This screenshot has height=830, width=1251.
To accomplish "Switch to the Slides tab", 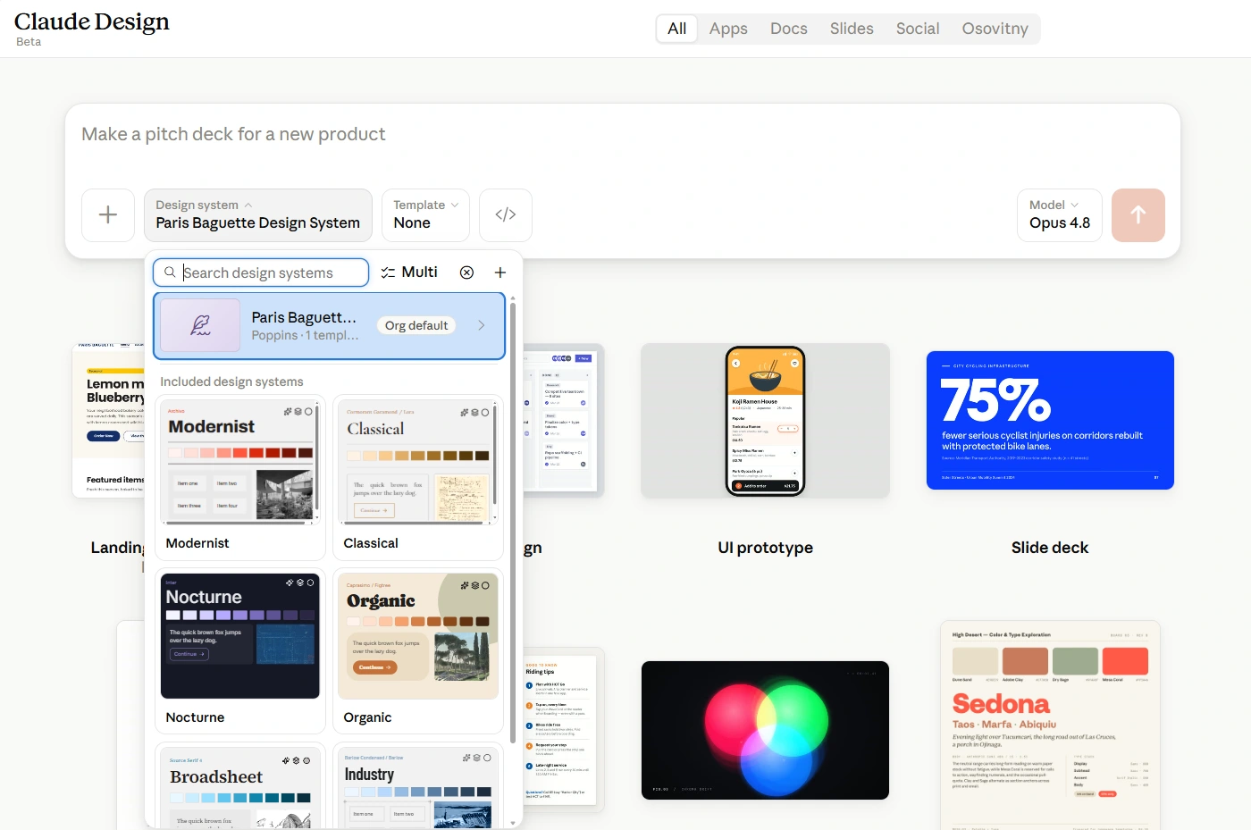I will 852,29.
